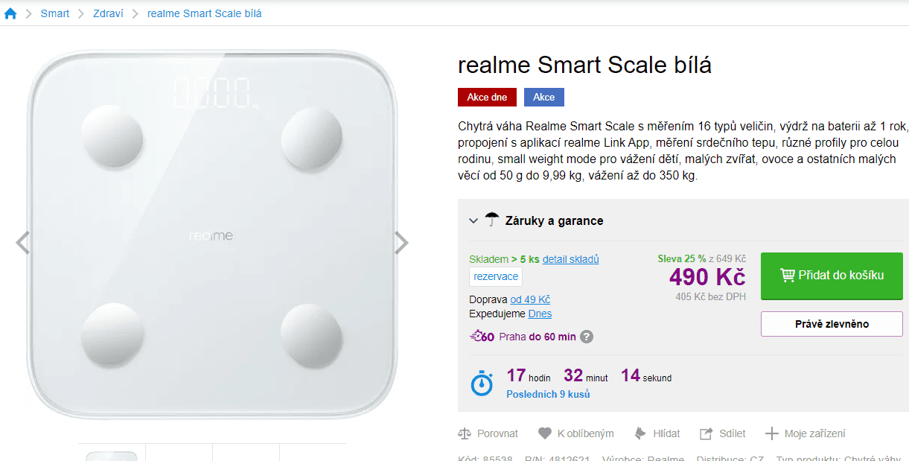The height and width of the screenshot is (461, 909).
Task: Click the rezervace button
Action: (x=495, y=276)
